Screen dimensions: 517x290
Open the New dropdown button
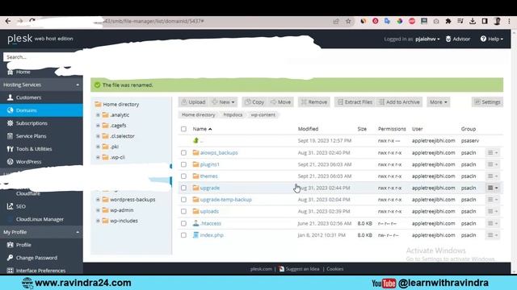tap(224, 102)
